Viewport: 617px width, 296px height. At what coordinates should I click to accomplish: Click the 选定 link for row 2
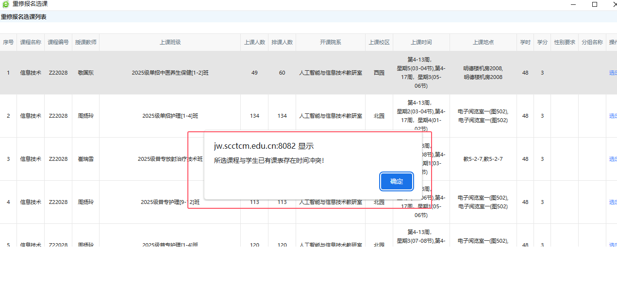(613, 116)
